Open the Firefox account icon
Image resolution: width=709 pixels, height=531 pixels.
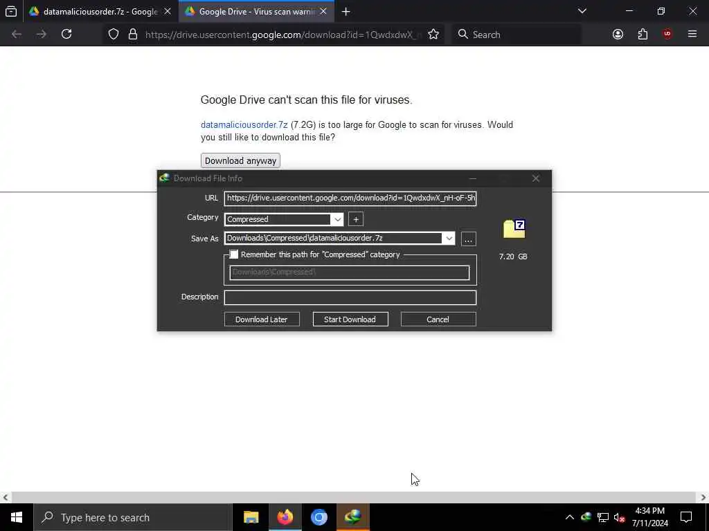[x=618, y=35]
